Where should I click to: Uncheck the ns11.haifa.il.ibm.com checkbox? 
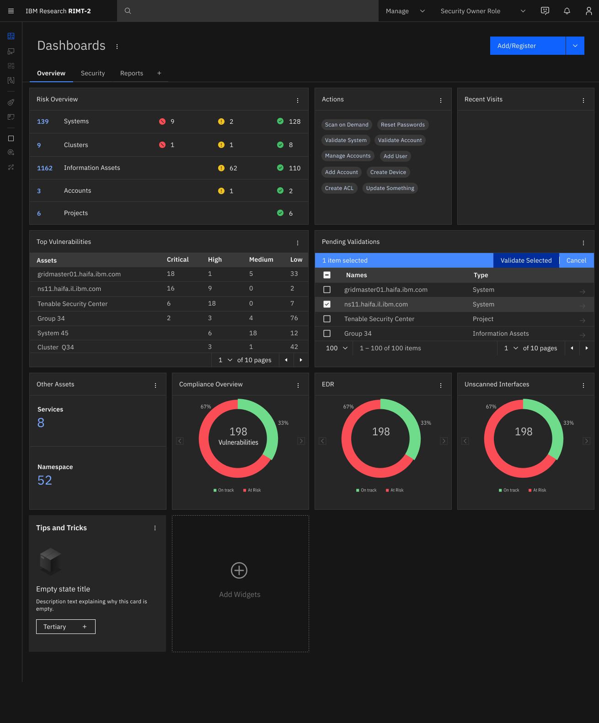[327, 304]
